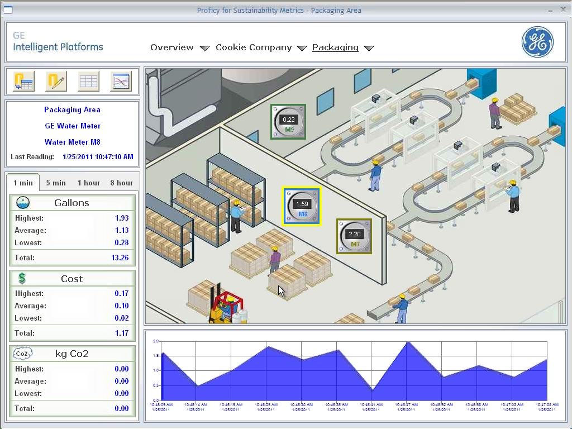Click the Co2 cloud icon
The image size is (572, 429).
tap(22, 354)
